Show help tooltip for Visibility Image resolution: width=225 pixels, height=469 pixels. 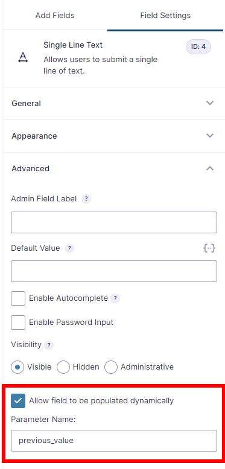[x=49, y=345]
